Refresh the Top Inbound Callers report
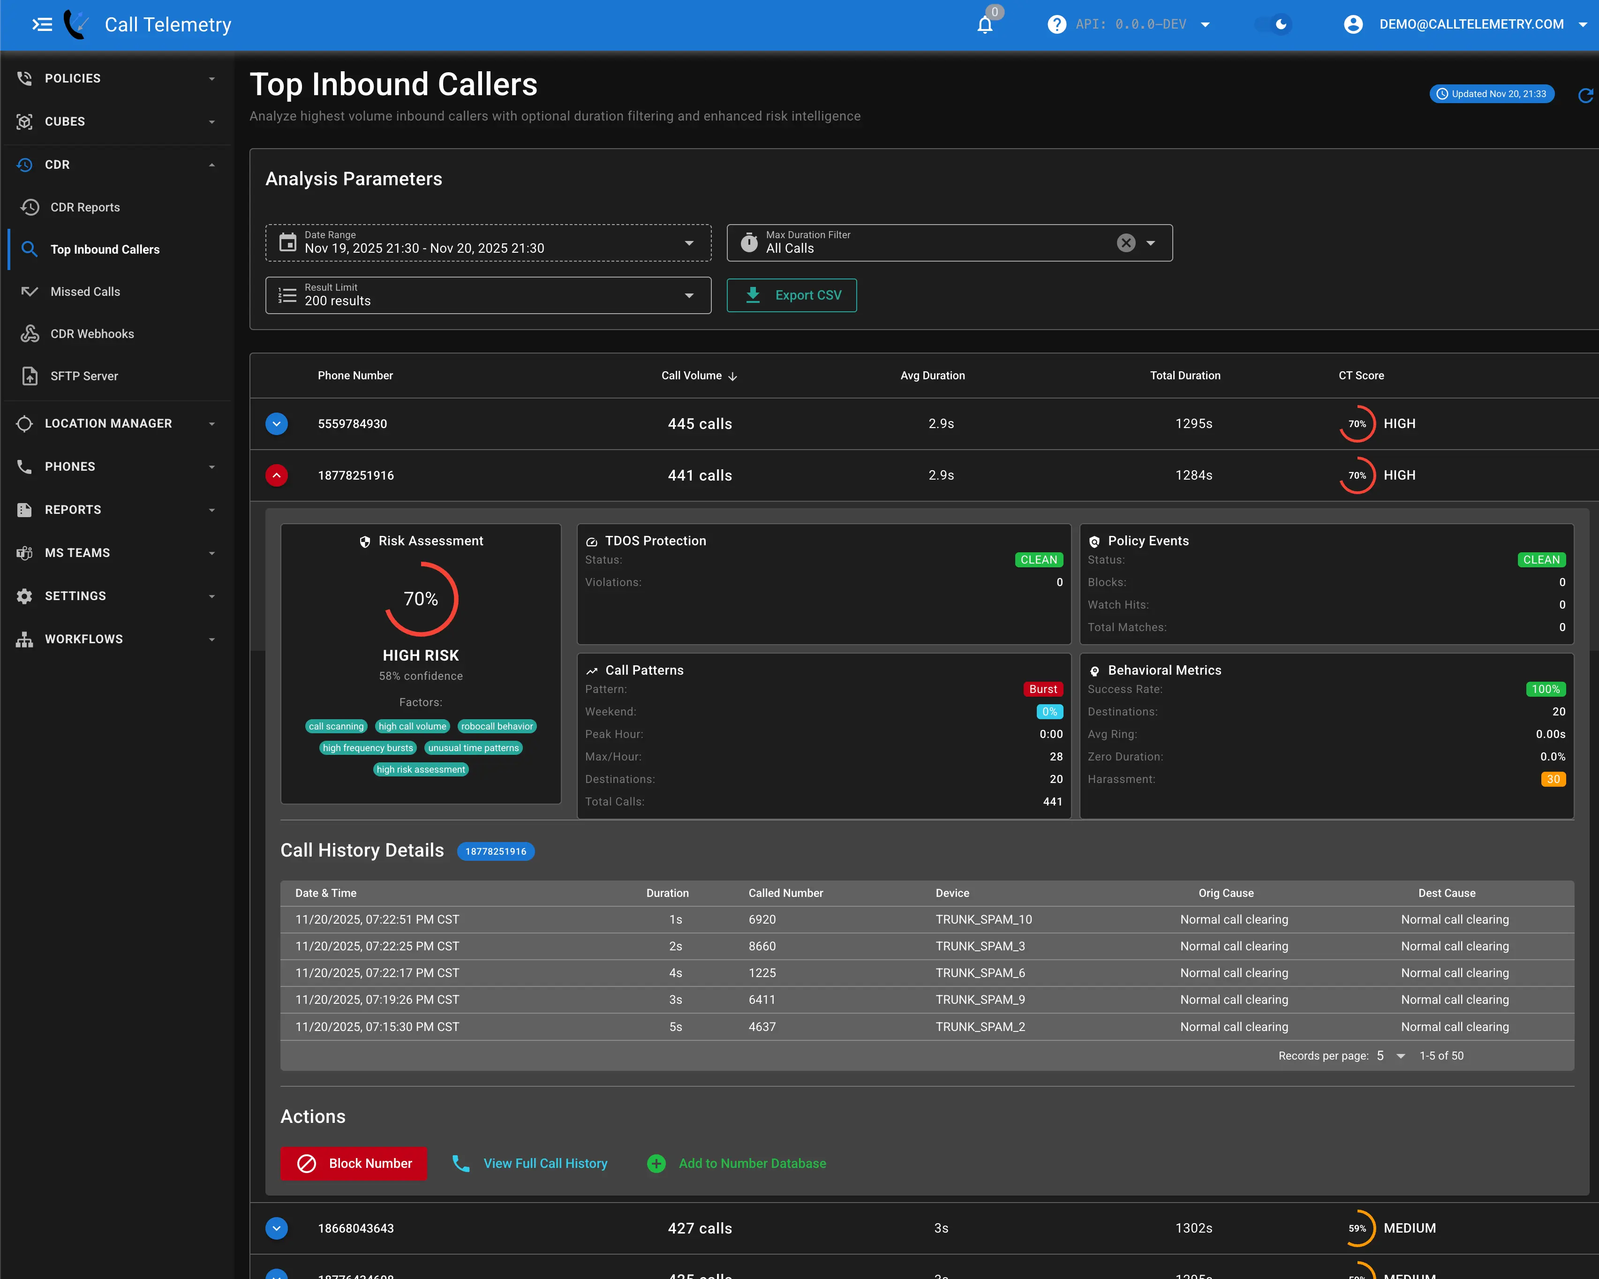The height and width of the screenshot is (1279, 1599). click(x=1585, y=95)
